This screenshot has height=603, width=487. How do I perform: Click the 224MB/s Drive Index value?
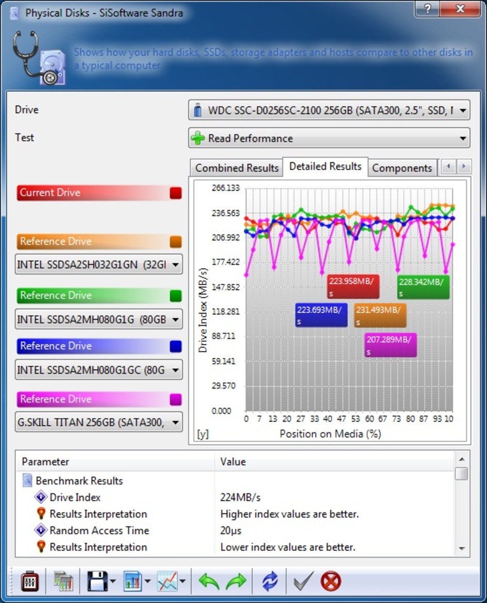(x=240, y=498)
